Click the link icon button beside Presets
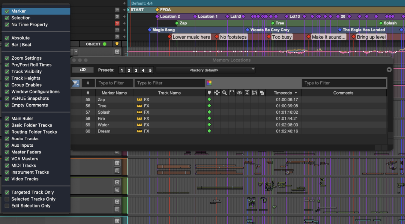 click(x=82, y=70)
